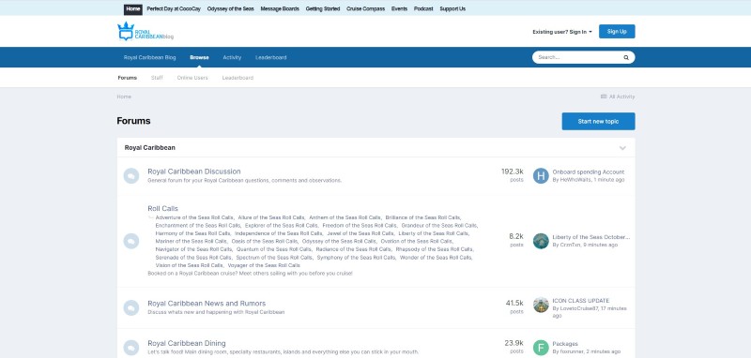Open Freedom of the Seas Roll Calls
The image size is (751, 358).
360,225
